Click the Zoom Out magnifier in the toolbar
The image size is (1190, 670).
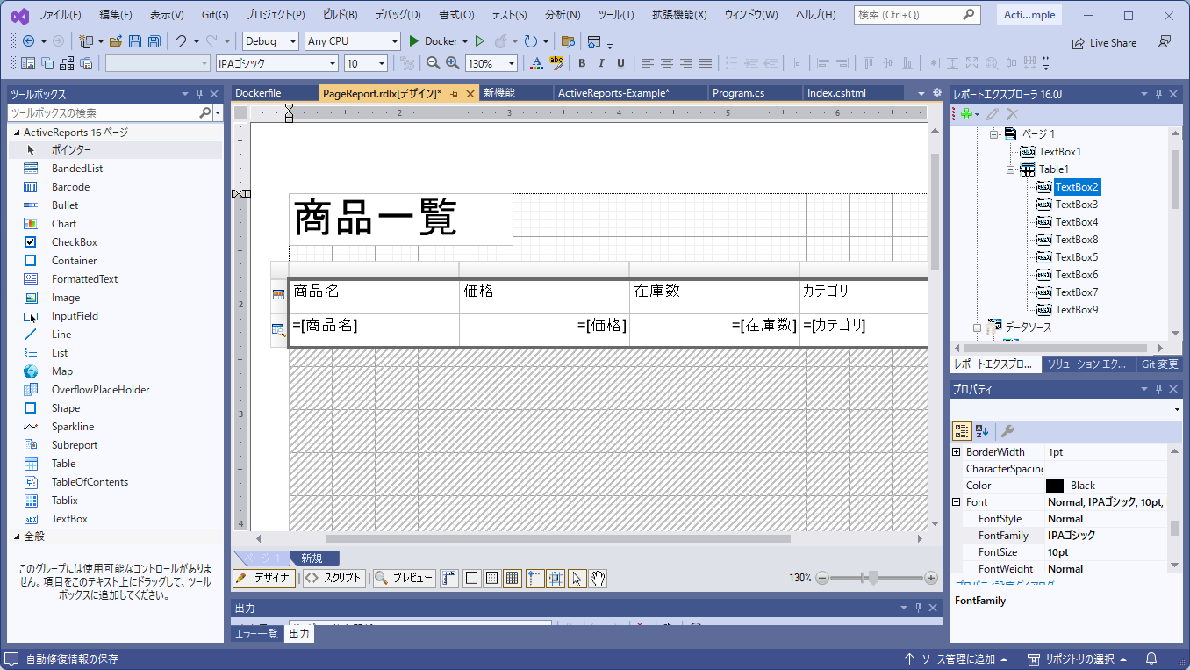433,63
